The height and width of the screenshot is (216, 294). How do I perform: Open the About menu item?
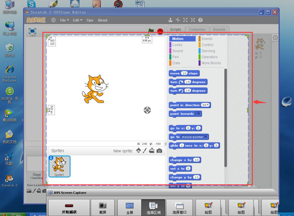pos(103,20)
